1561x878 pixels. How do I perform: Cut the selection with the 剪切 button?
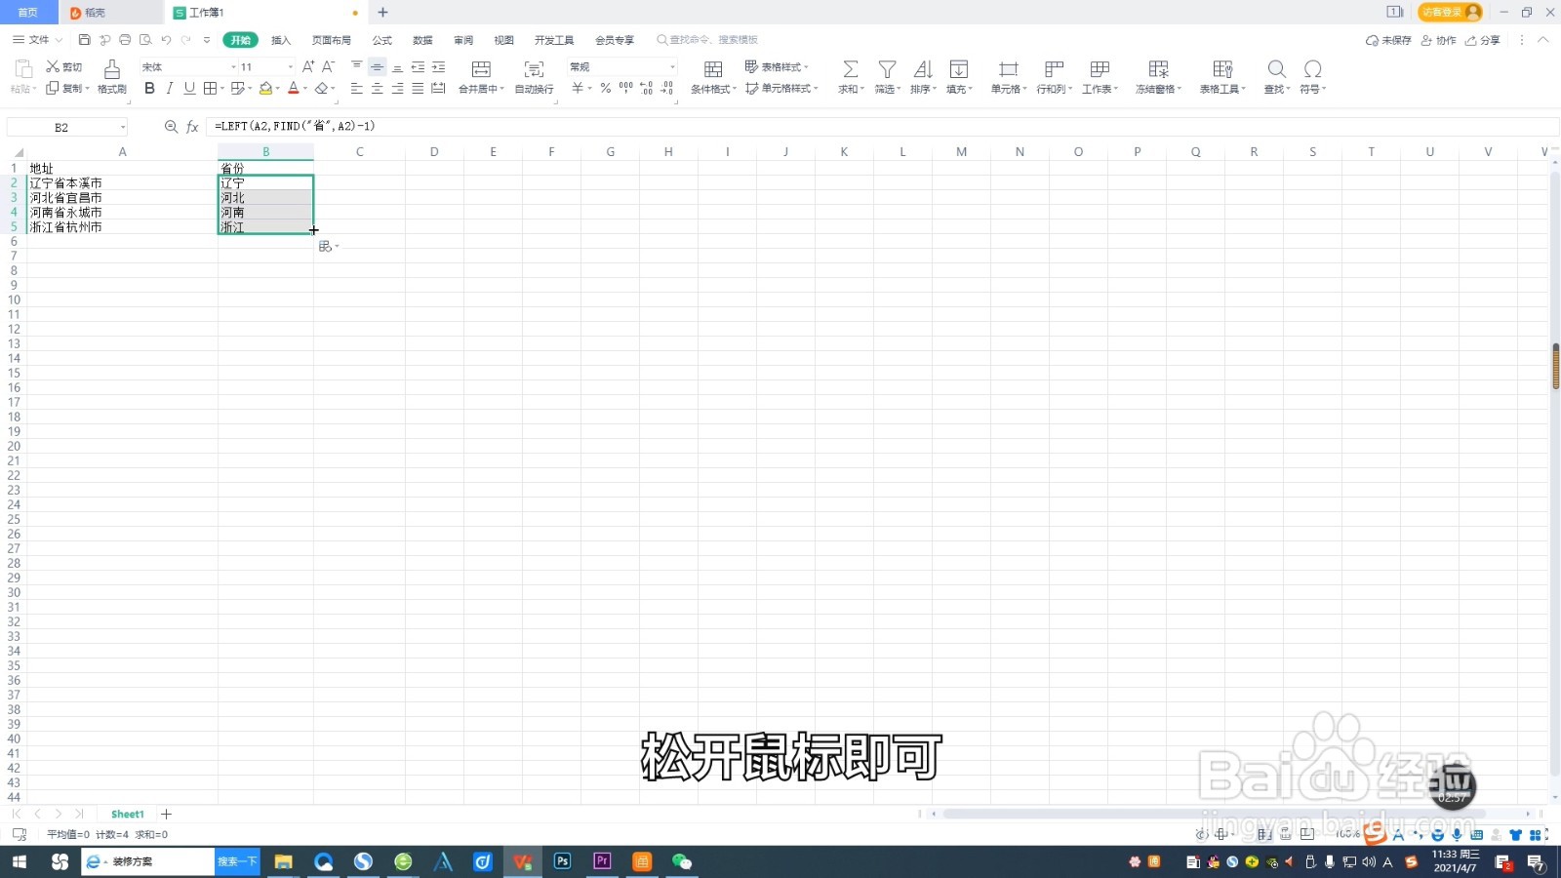[64, 66]
